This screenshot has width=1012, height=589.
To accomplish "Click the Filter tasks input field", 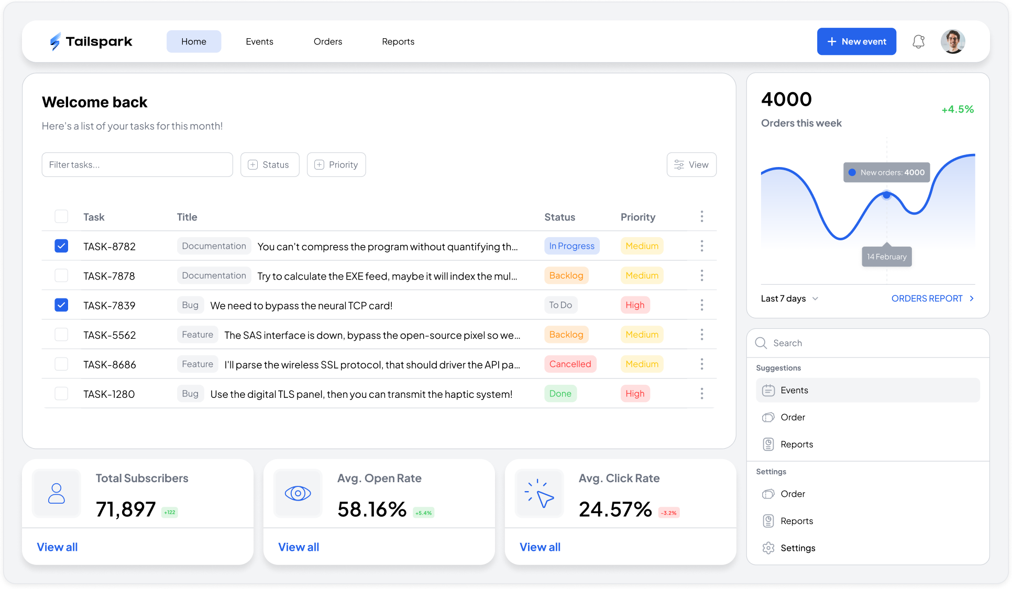I will click(137, 164).
